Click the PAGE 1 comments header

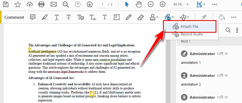coord(186,41)
